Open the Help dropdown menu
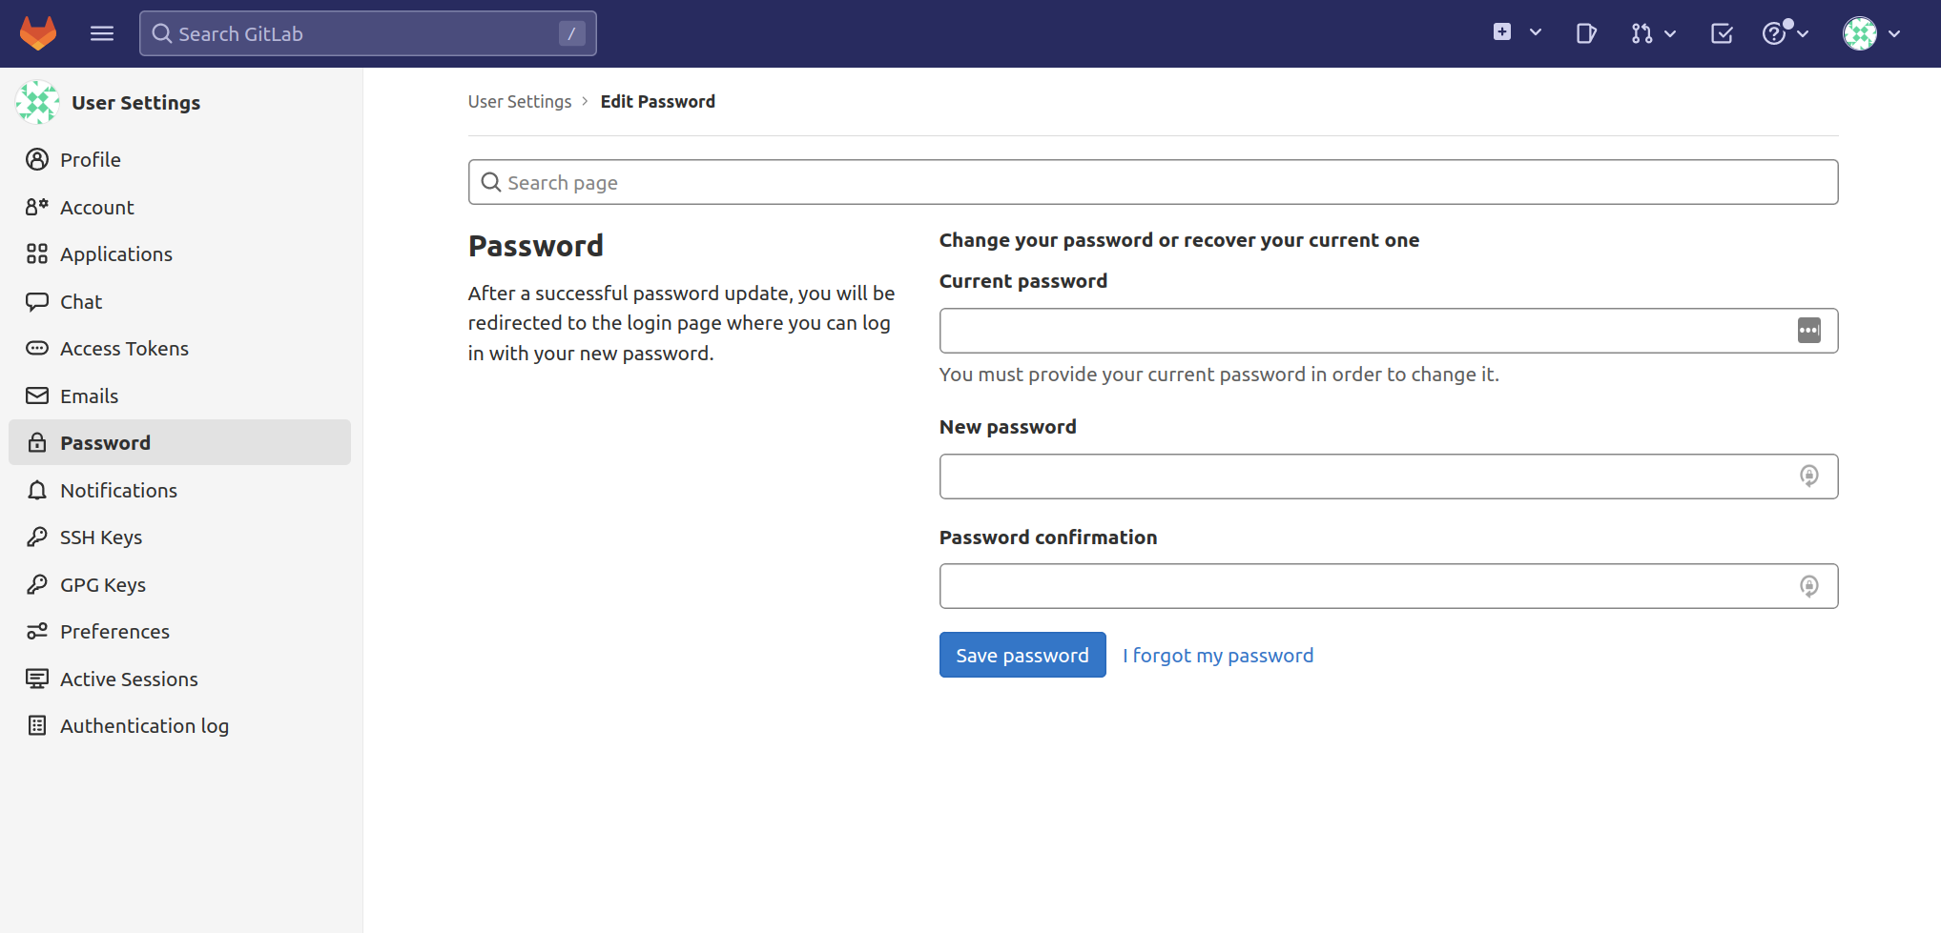The width and height of the screenshot is (1941, 933). tap(1785, 33)
